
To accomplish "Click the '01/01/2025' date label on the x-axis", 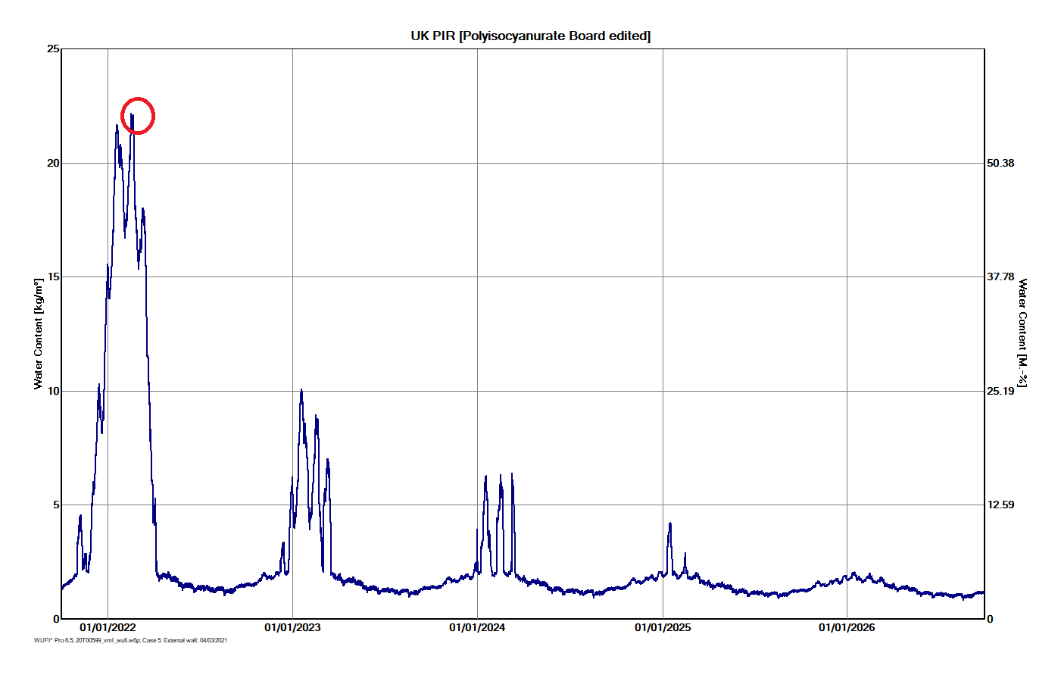I will click(663, 628).
